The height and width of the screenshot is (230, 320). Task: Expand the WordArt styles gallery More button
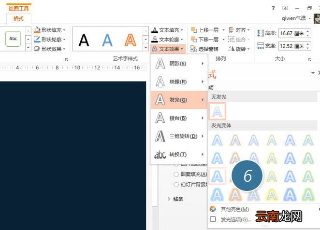pyautogui.click(x=145, y=47)
